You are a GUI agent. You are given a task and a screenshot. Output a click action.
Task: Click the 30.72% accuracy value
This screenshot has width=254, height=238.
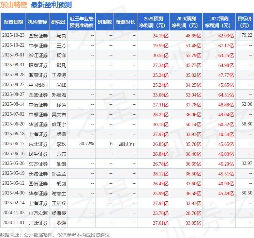[87, 143]
